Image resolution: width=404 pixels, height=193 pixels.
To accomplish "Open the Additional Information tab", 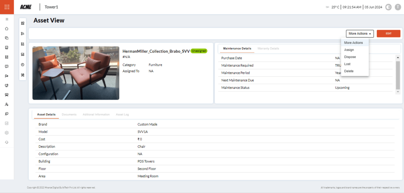I will (96, 114).
